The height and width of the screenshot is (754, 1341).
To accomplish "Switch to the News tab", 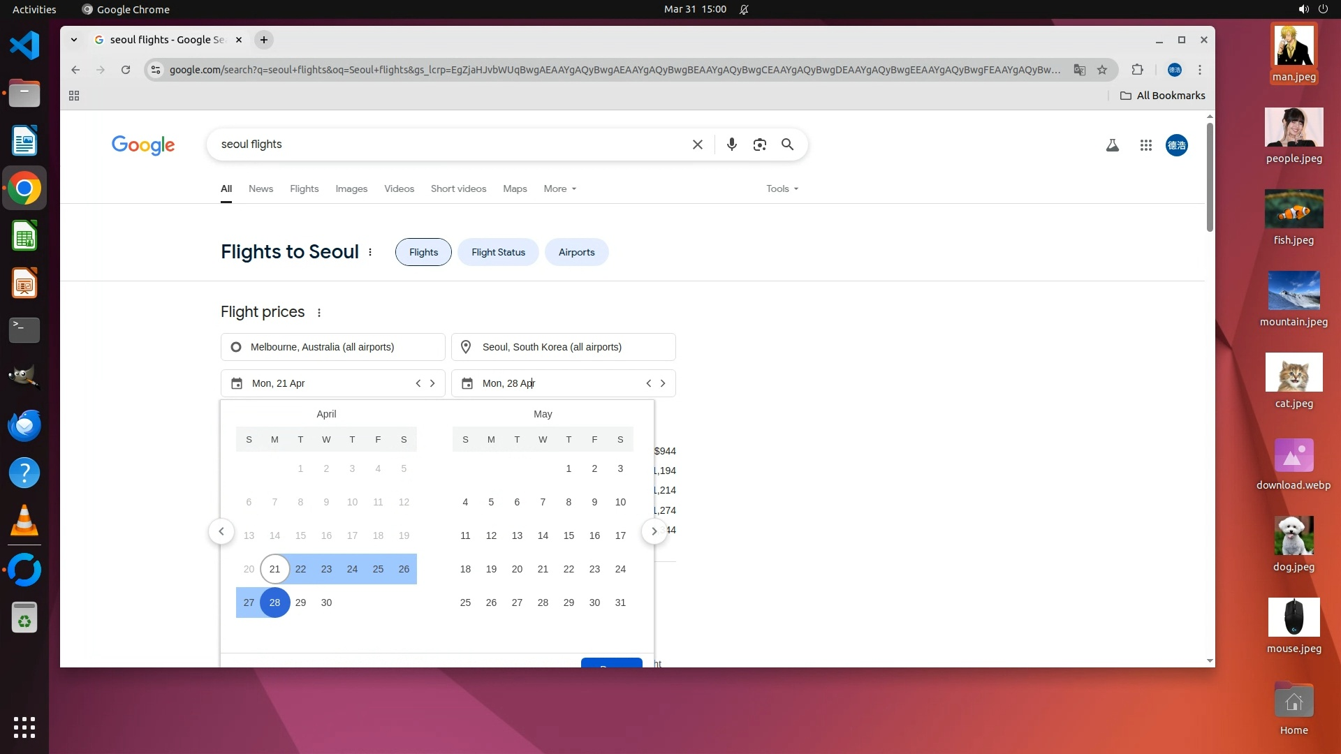I will coord(261,188).
